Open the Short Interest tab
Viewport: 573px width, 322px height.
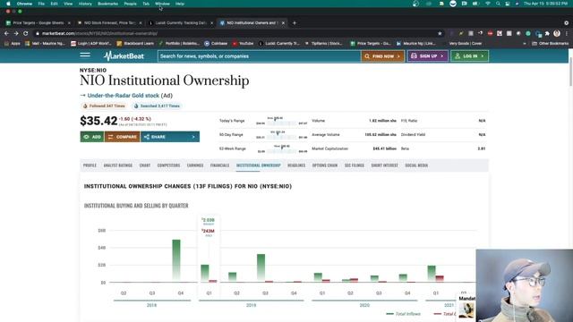click(x=384, y=165)
